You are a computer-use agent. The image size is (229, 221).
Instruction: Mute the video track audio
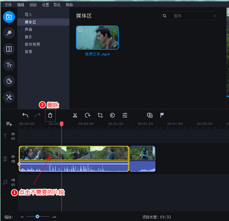[13, 161]
